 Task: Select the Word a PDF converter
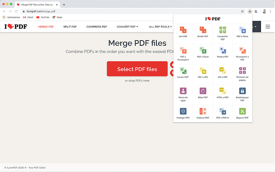coord(222,52)
